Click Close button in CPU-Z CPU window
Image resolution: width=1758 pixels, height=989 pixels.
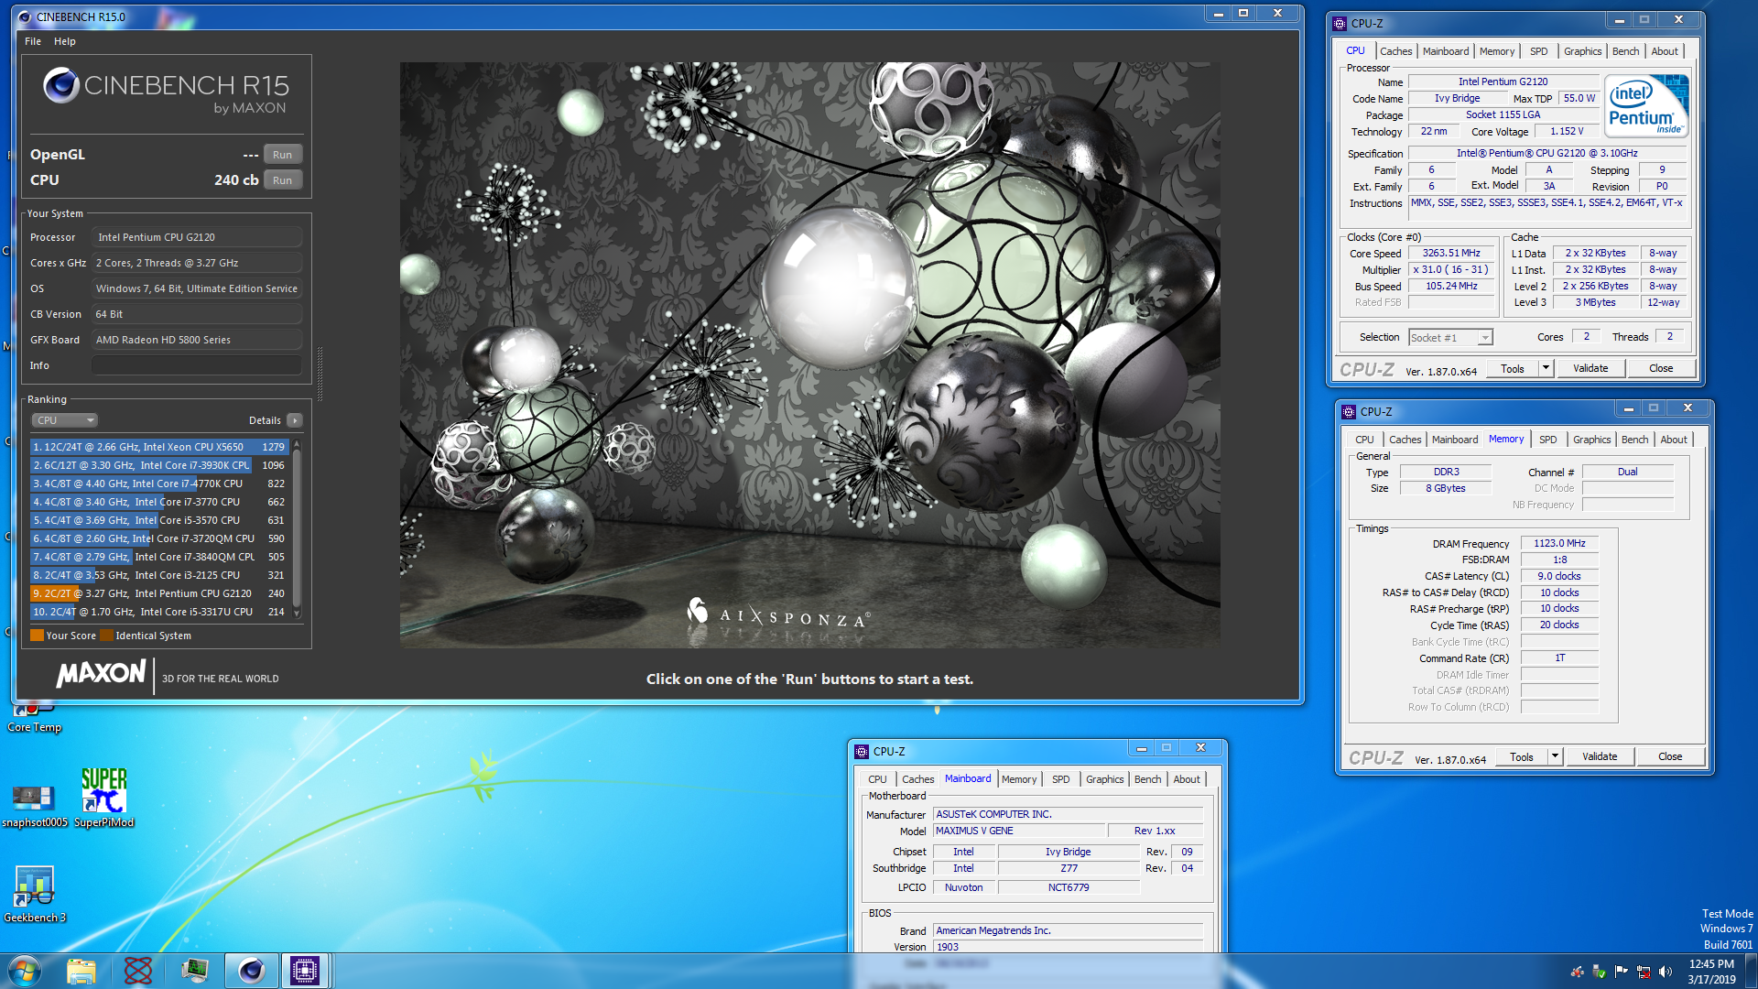(x=1661, y=368)
